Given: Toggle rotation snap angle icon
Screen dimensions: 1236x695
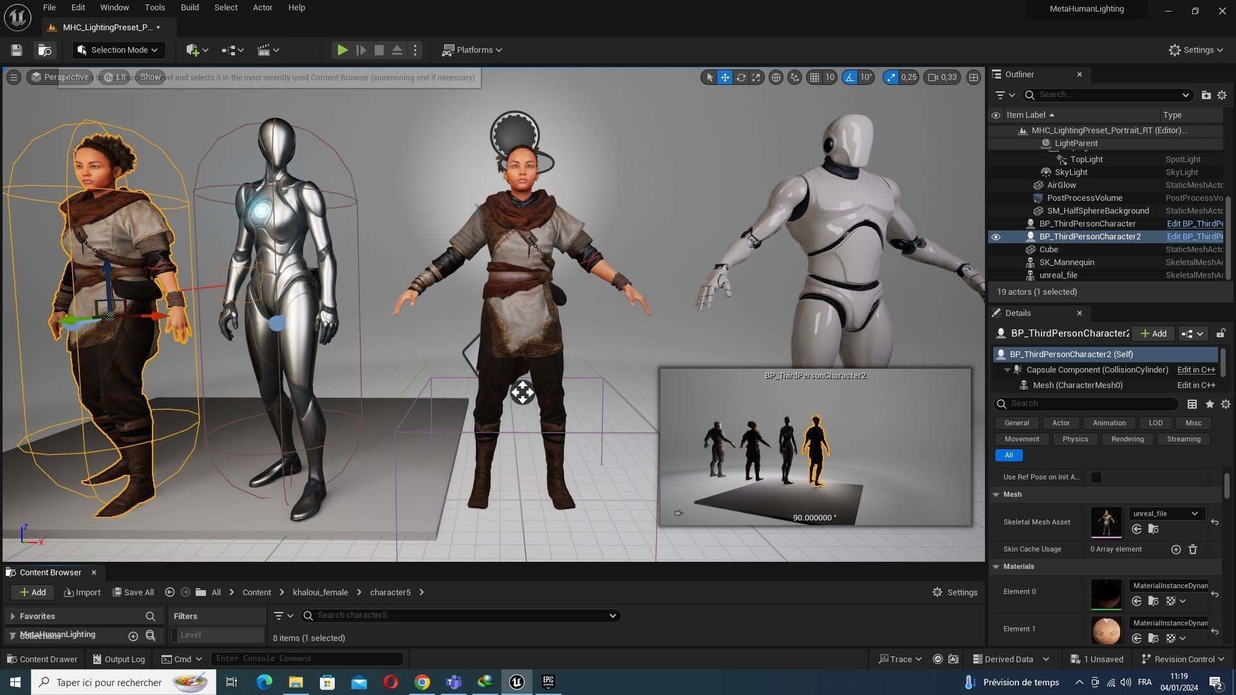Looking at the screenshot, I should [850, 77].
